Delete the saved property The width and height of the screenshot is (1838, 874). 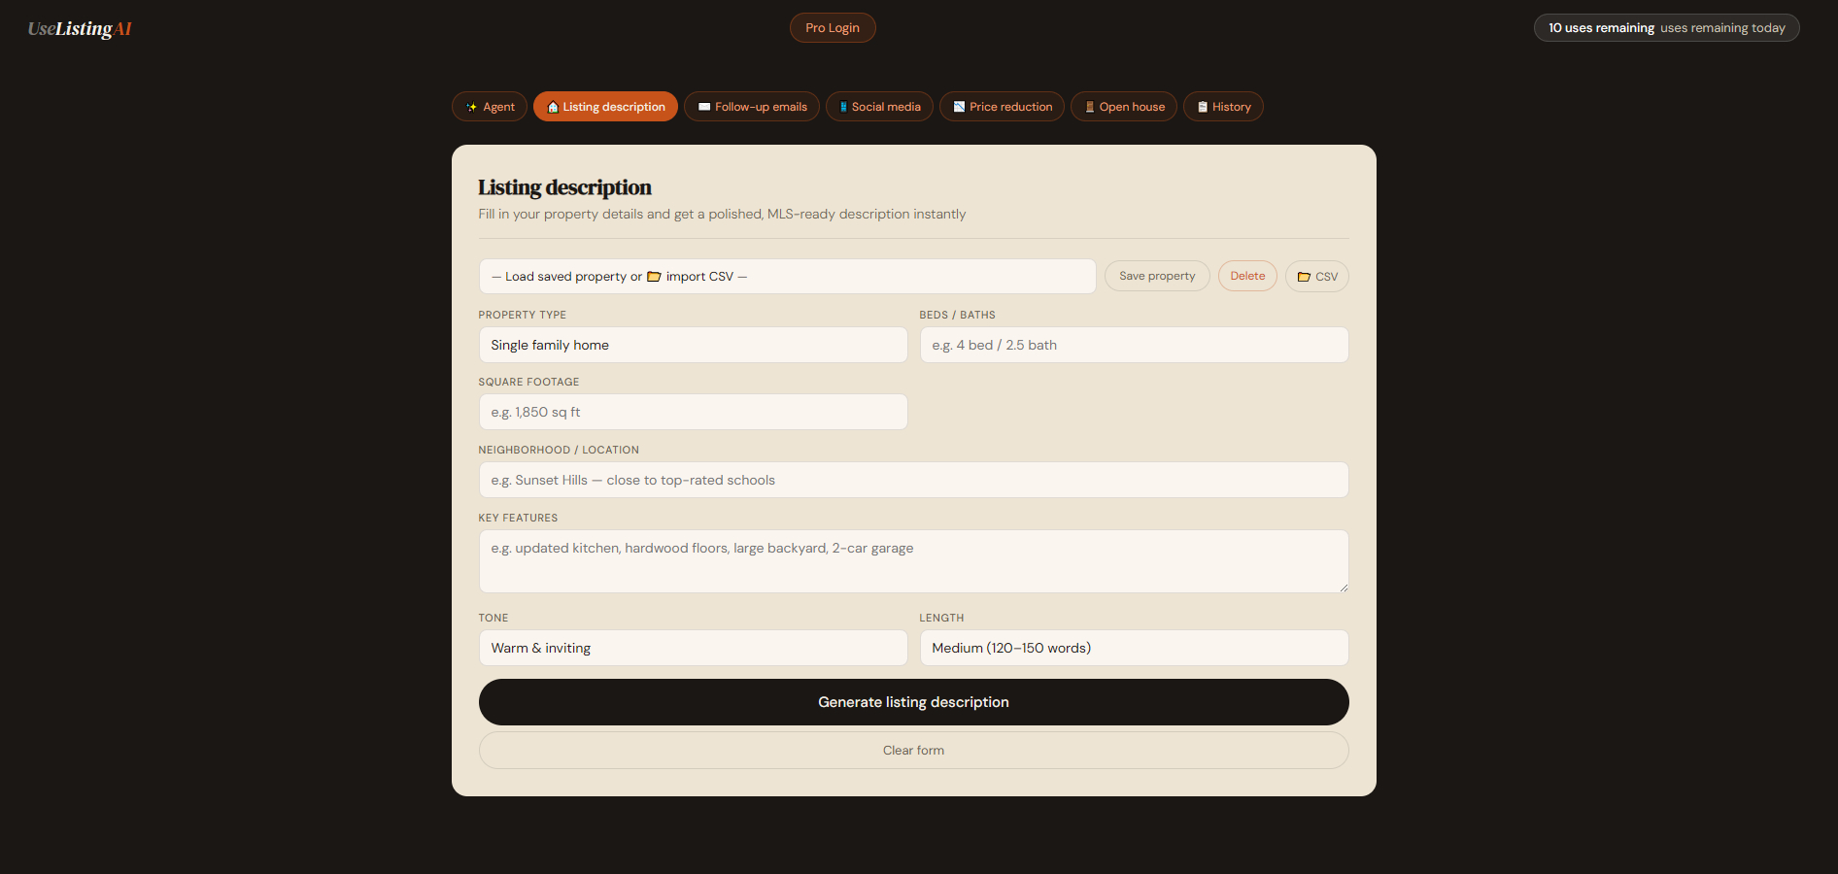click(1247, 276)
